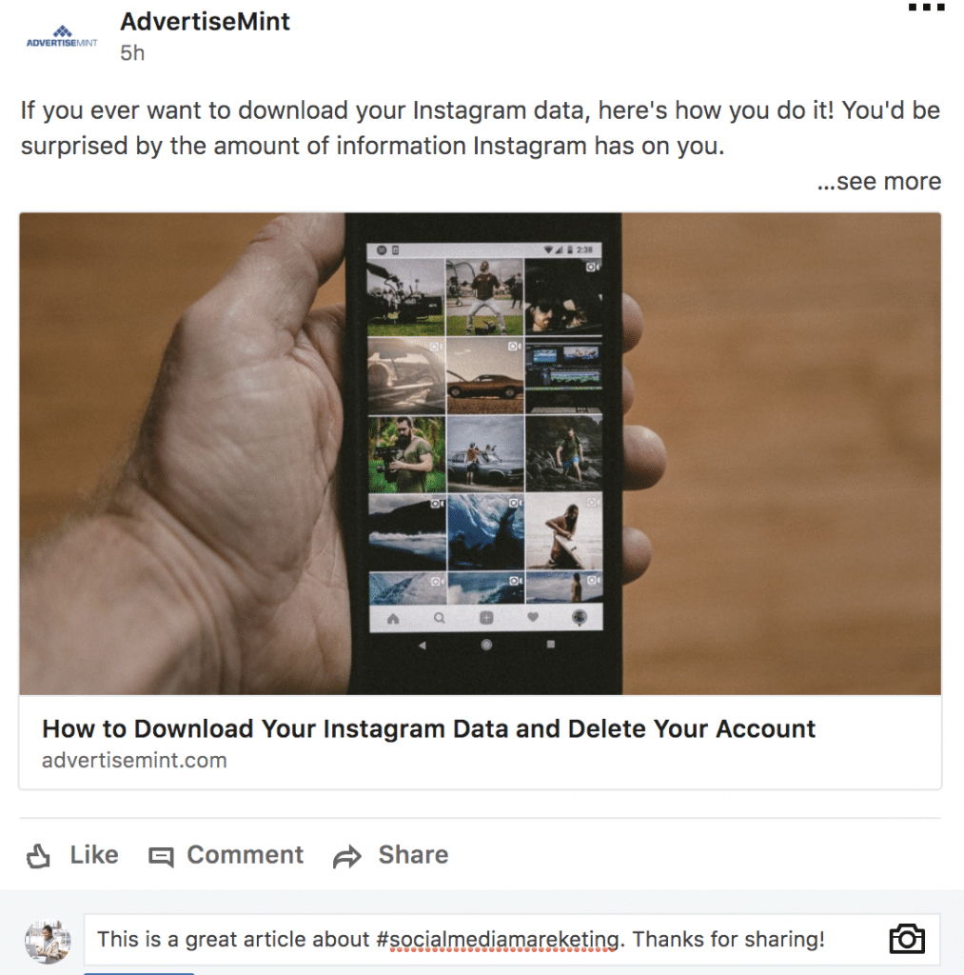Attach a photo using the camera icon
The width and height of the screenshot is (964, 975).
pos(907,938)
